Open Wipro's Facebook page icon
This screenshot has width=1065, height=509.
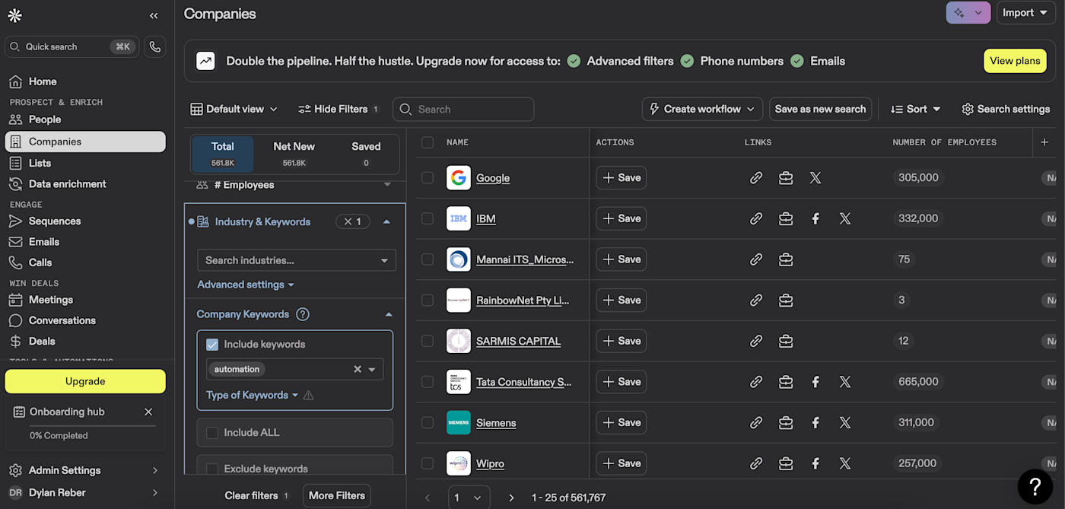pyautogui.click(x=815, y=463)
